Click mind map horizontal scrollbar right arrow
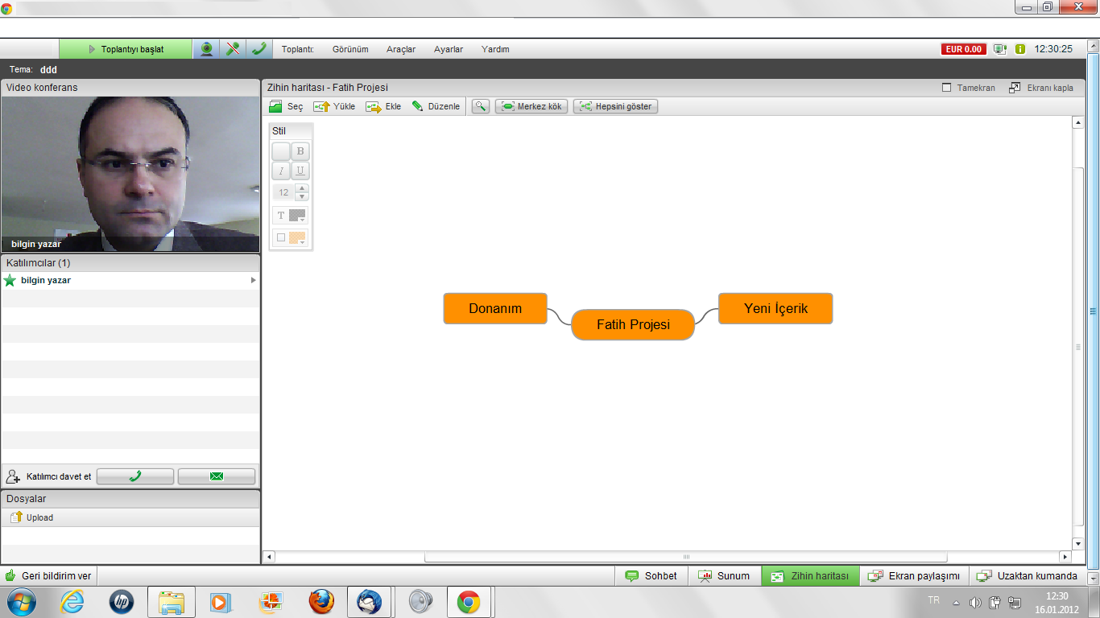This screenshot has height=618, width=1100. [1065, 556]
